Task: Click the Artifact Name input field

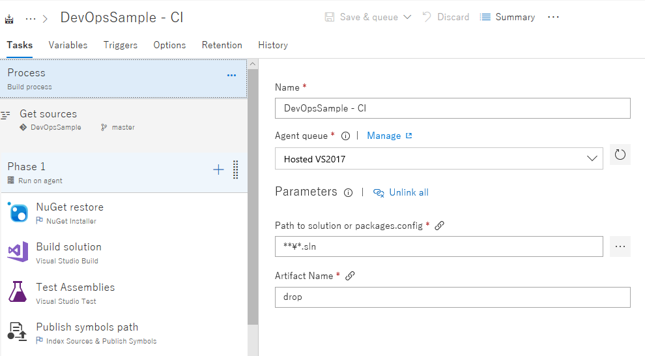Action: coord(453,297)
